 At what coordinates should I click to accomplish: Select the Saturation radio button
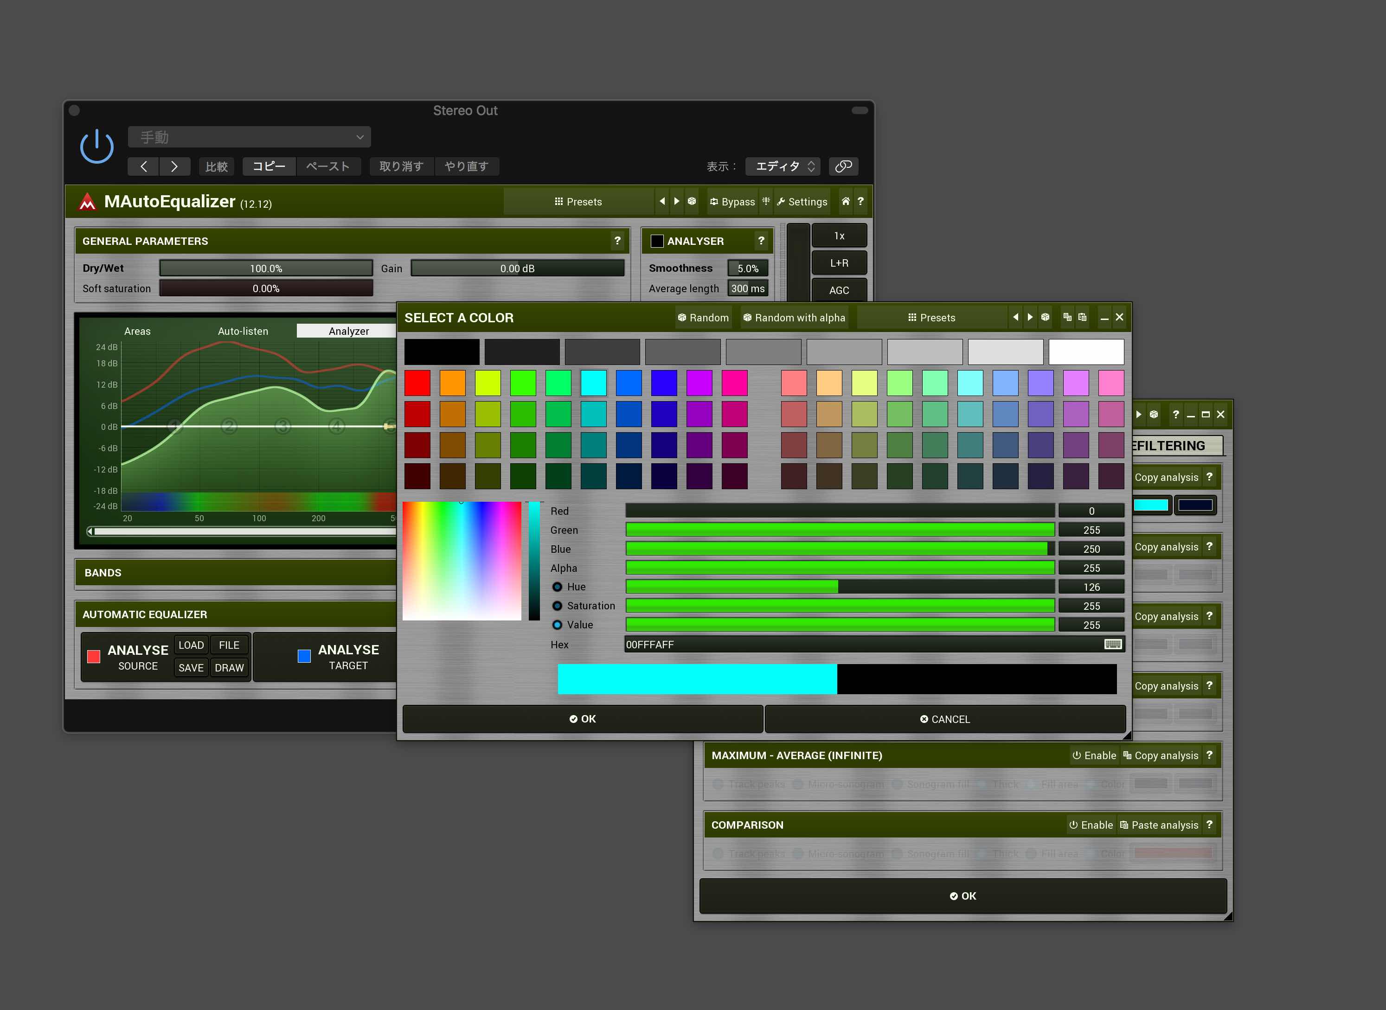click(x=557, y=606)
